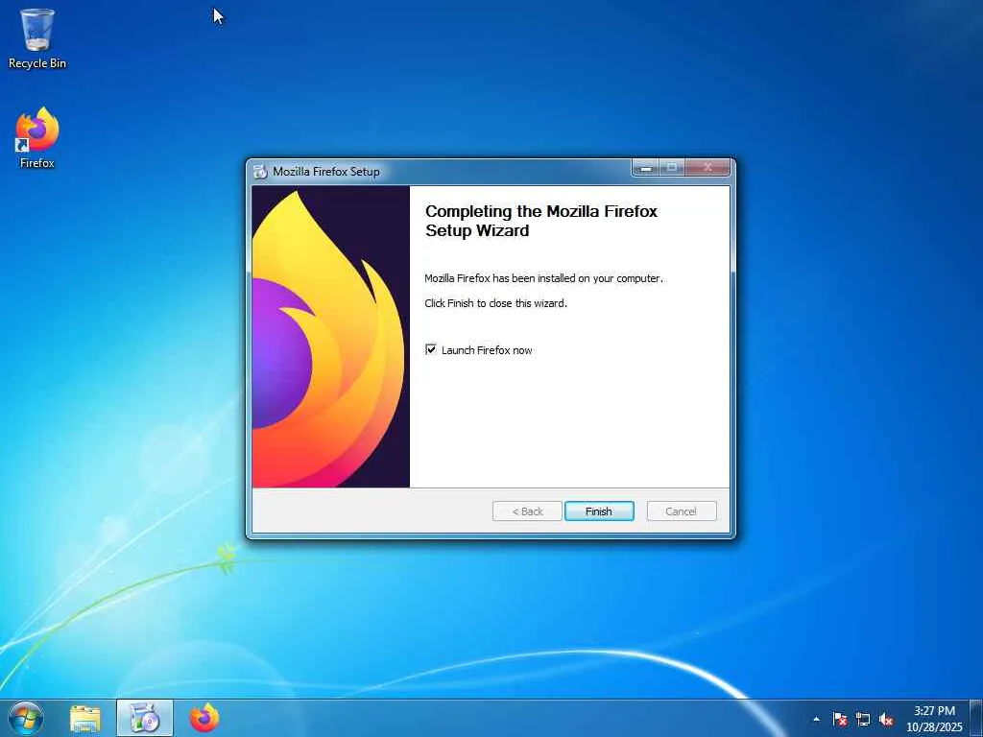Click the Cancel button in Setup
Viewport: 983px width, 737px height.
(x=682, y=511)
